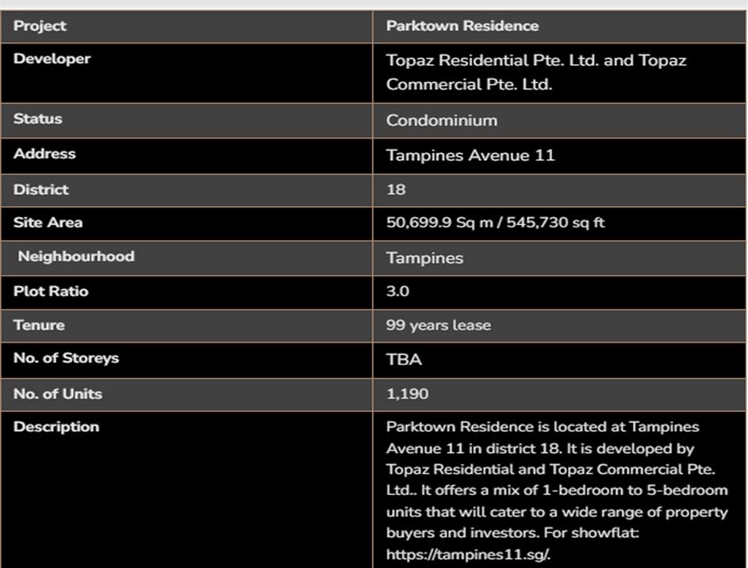Click the TBA storeys value
The height and width of the screenshot is (568, 748).
404,359
